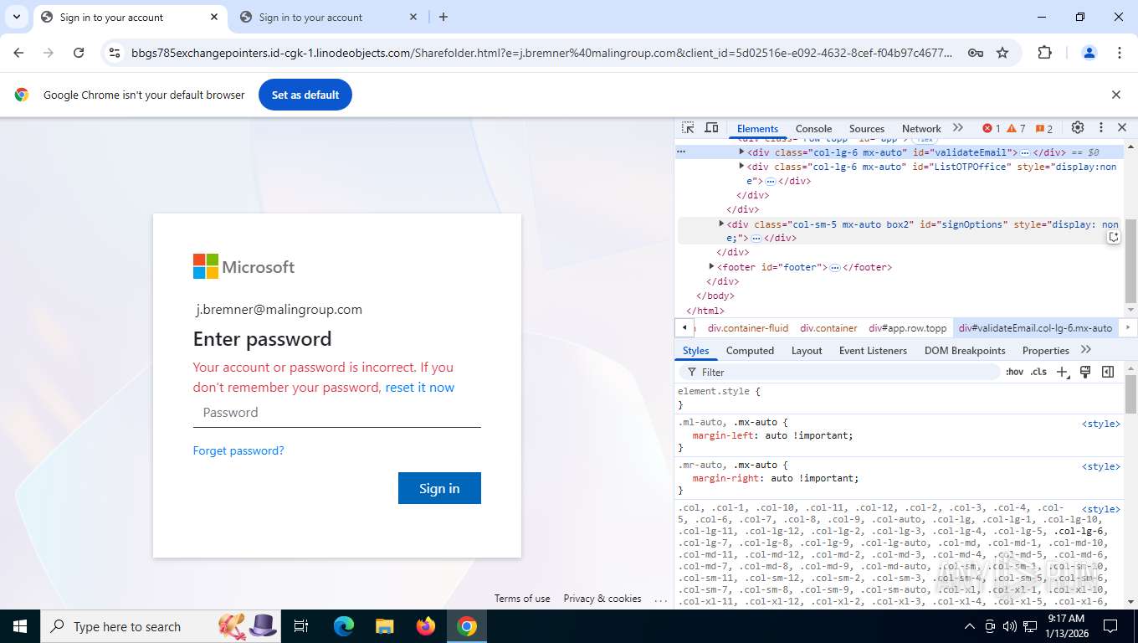Expand the validateEmail div node
Viewport: 1138px width, 643px height.
coord(741,152)
